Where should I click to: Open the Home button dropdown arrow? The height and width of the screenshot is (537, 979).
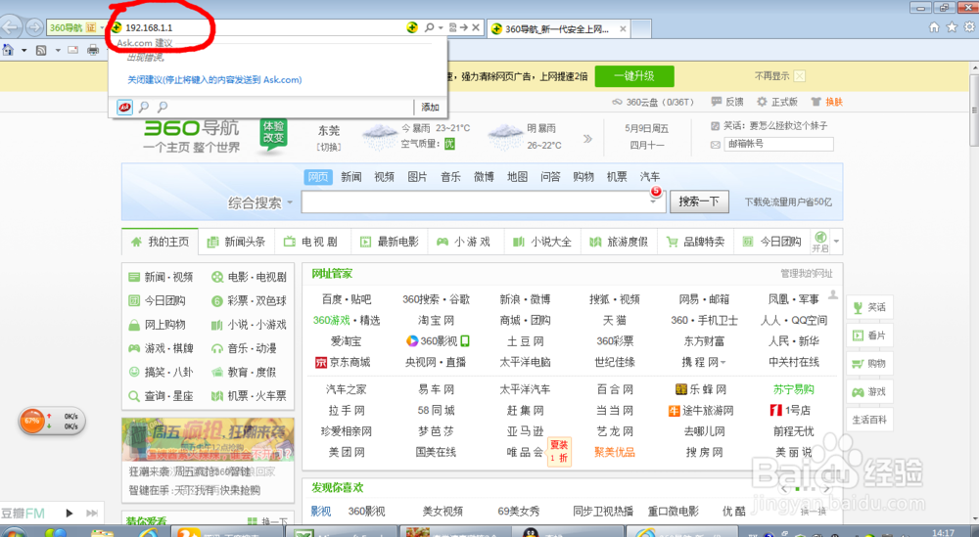[x=23, y=50]
